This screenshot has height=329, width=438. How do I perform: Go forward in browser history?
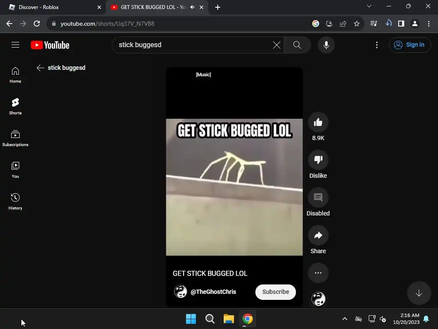pos(23,24)
